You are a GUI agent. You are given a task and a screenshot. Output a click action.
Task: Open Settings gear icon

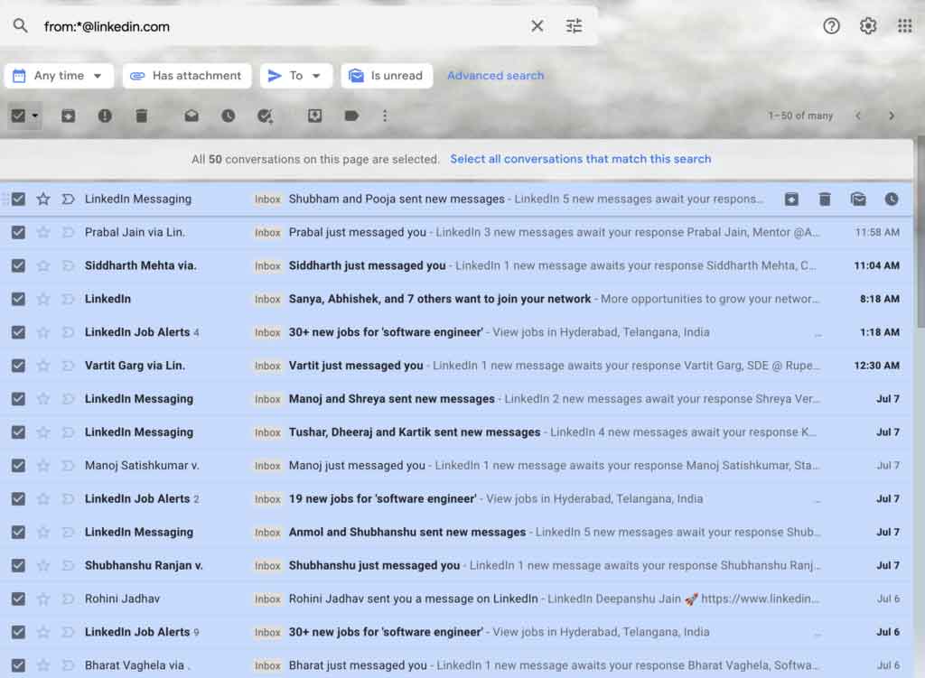pyautogui.click(x=868, y=26)
